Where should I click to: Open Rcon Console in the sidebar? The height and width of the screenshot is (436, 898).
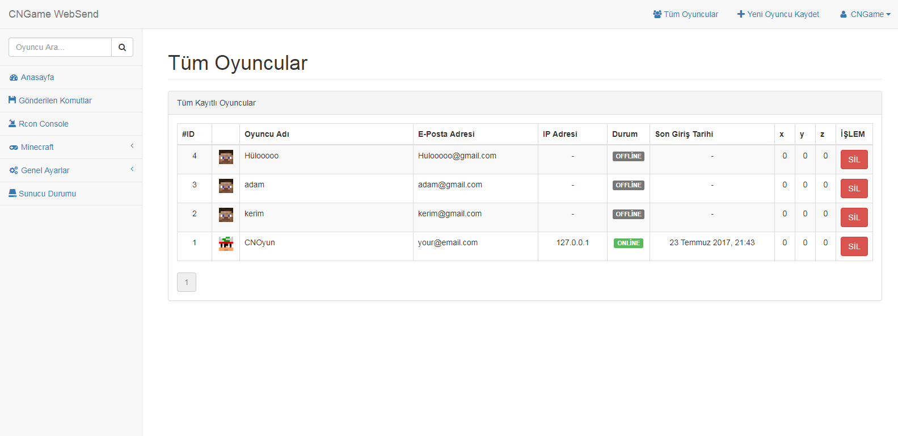coord(71,124)
